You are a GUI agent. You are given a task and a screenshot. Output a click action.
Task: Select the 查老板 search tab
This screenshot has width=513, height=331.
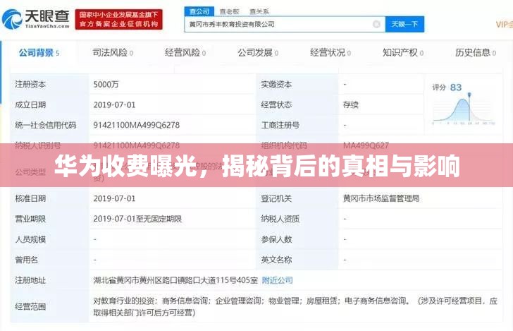[x=229, y=11]
